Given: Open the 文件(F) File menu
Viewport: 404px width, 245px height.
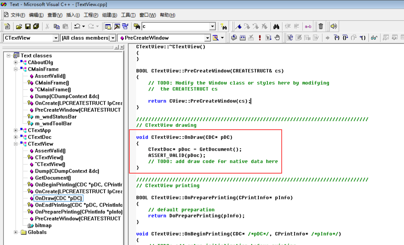Looking at the screenshot, I should coord(18,15).
